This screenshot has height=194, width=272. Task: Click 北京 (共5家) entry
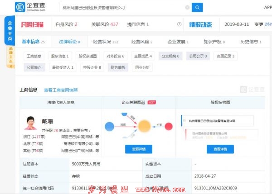click(33, 144)
